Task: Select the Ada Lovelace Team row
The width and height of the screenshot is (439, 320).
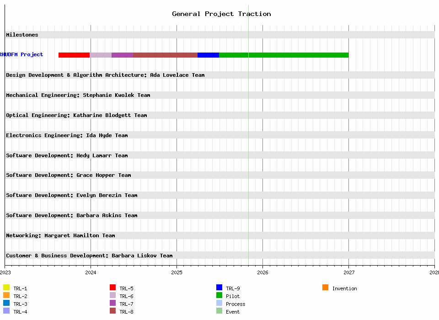Action: pos(105,75)
